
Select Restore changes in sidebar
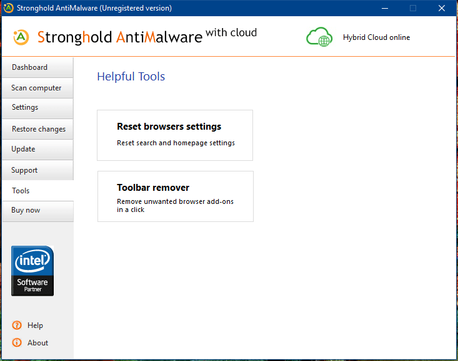pos(37,129)
